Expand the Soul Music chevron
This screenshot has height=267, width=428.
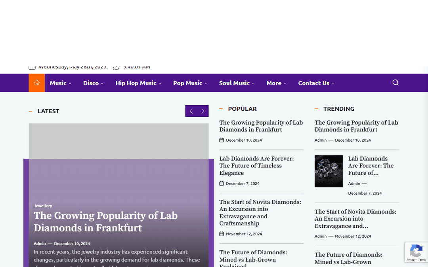tap(253, 83)
